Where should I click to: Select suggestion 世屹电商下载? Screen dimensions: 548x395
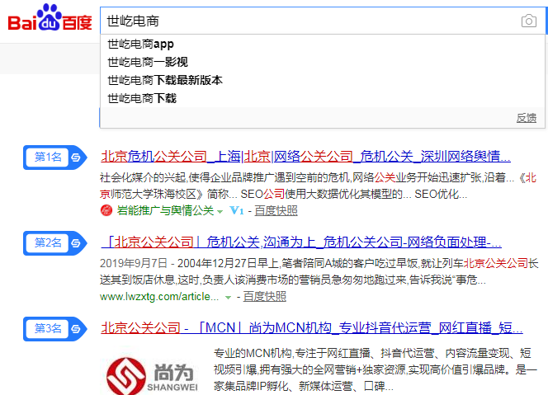[x=322, y=98]
